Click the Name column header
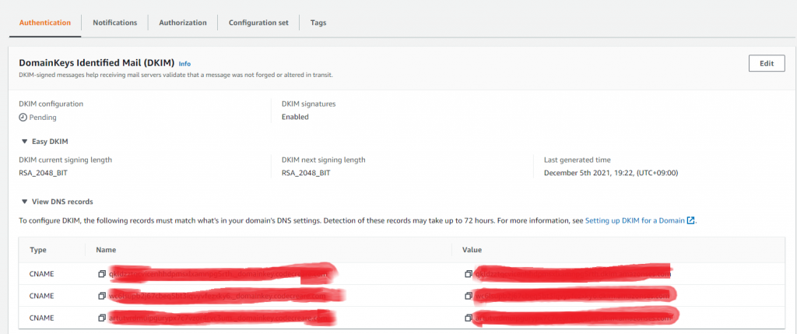 105,250
